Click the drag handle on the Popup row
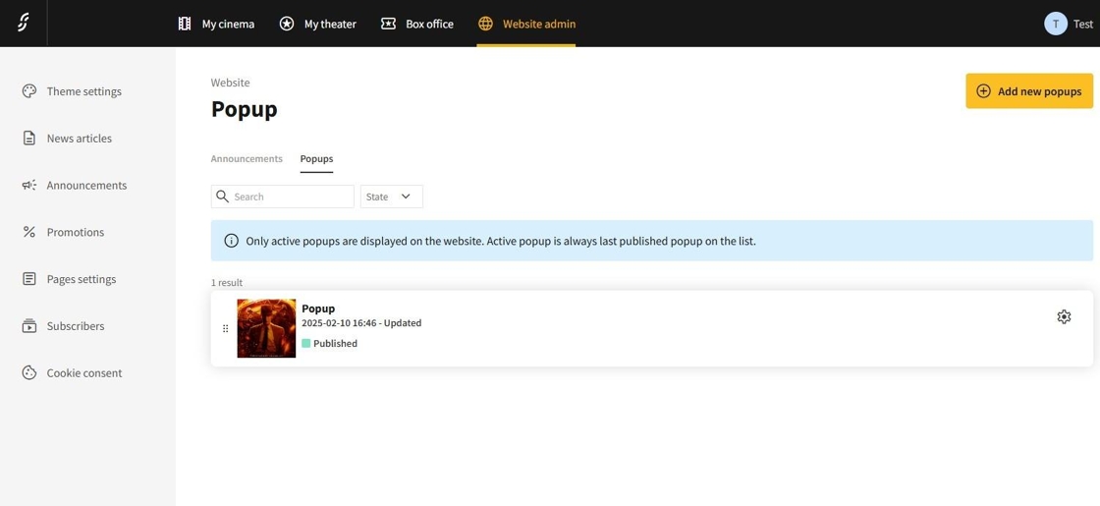Image resolution: width=1100 pixels, height=506 pixels. tap(225, 328)
